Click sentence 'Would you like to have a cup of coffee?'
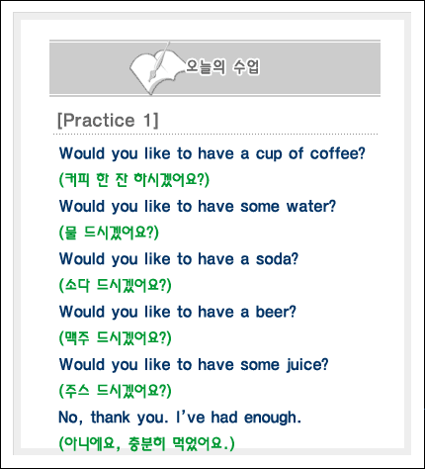Screen dimensions: 425x469 pyautogui.click(x=212, y=153)
